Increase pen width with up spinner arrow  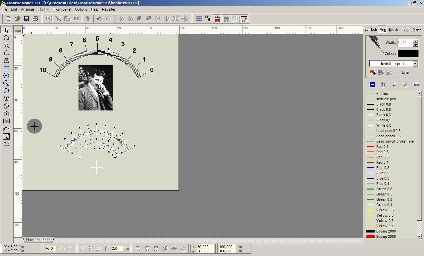point(415,41)
